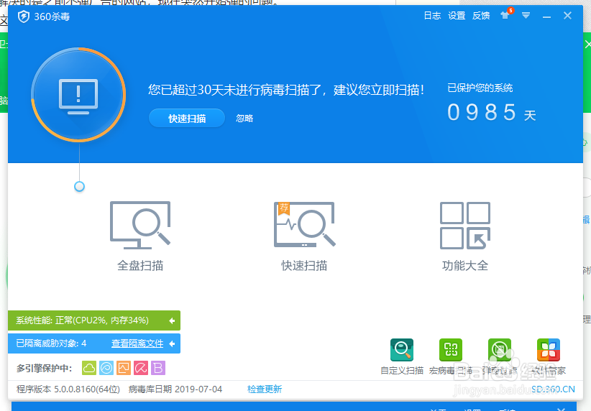Click the small circle timeline marker
The width and height of the screenshot is (591, 411).
point(79,187)
